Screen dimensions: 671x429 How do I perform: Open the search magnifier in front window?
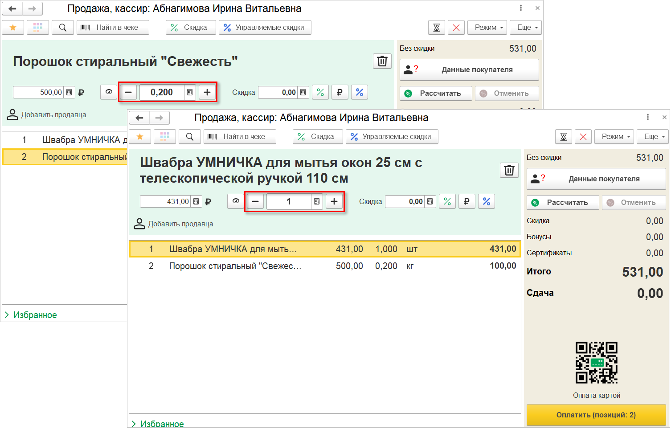[x=190, y=137]
